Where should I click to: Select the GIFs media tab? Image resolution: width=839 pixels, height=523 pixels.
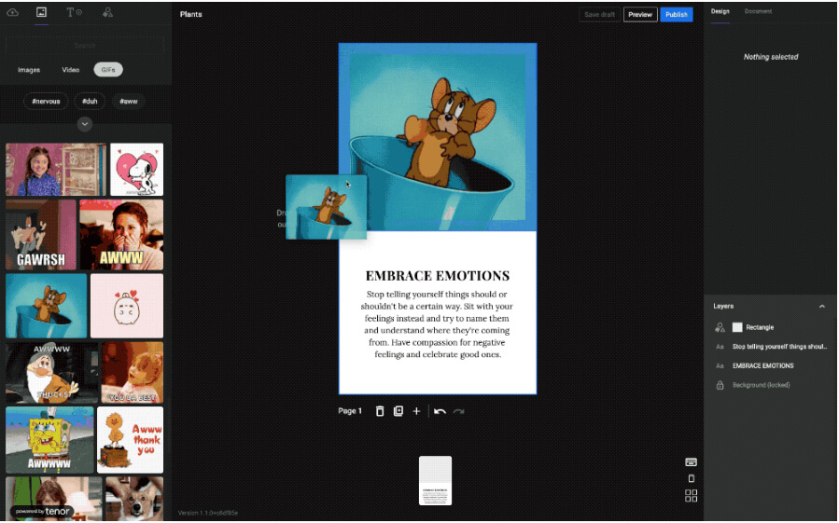tap(108, 70)
